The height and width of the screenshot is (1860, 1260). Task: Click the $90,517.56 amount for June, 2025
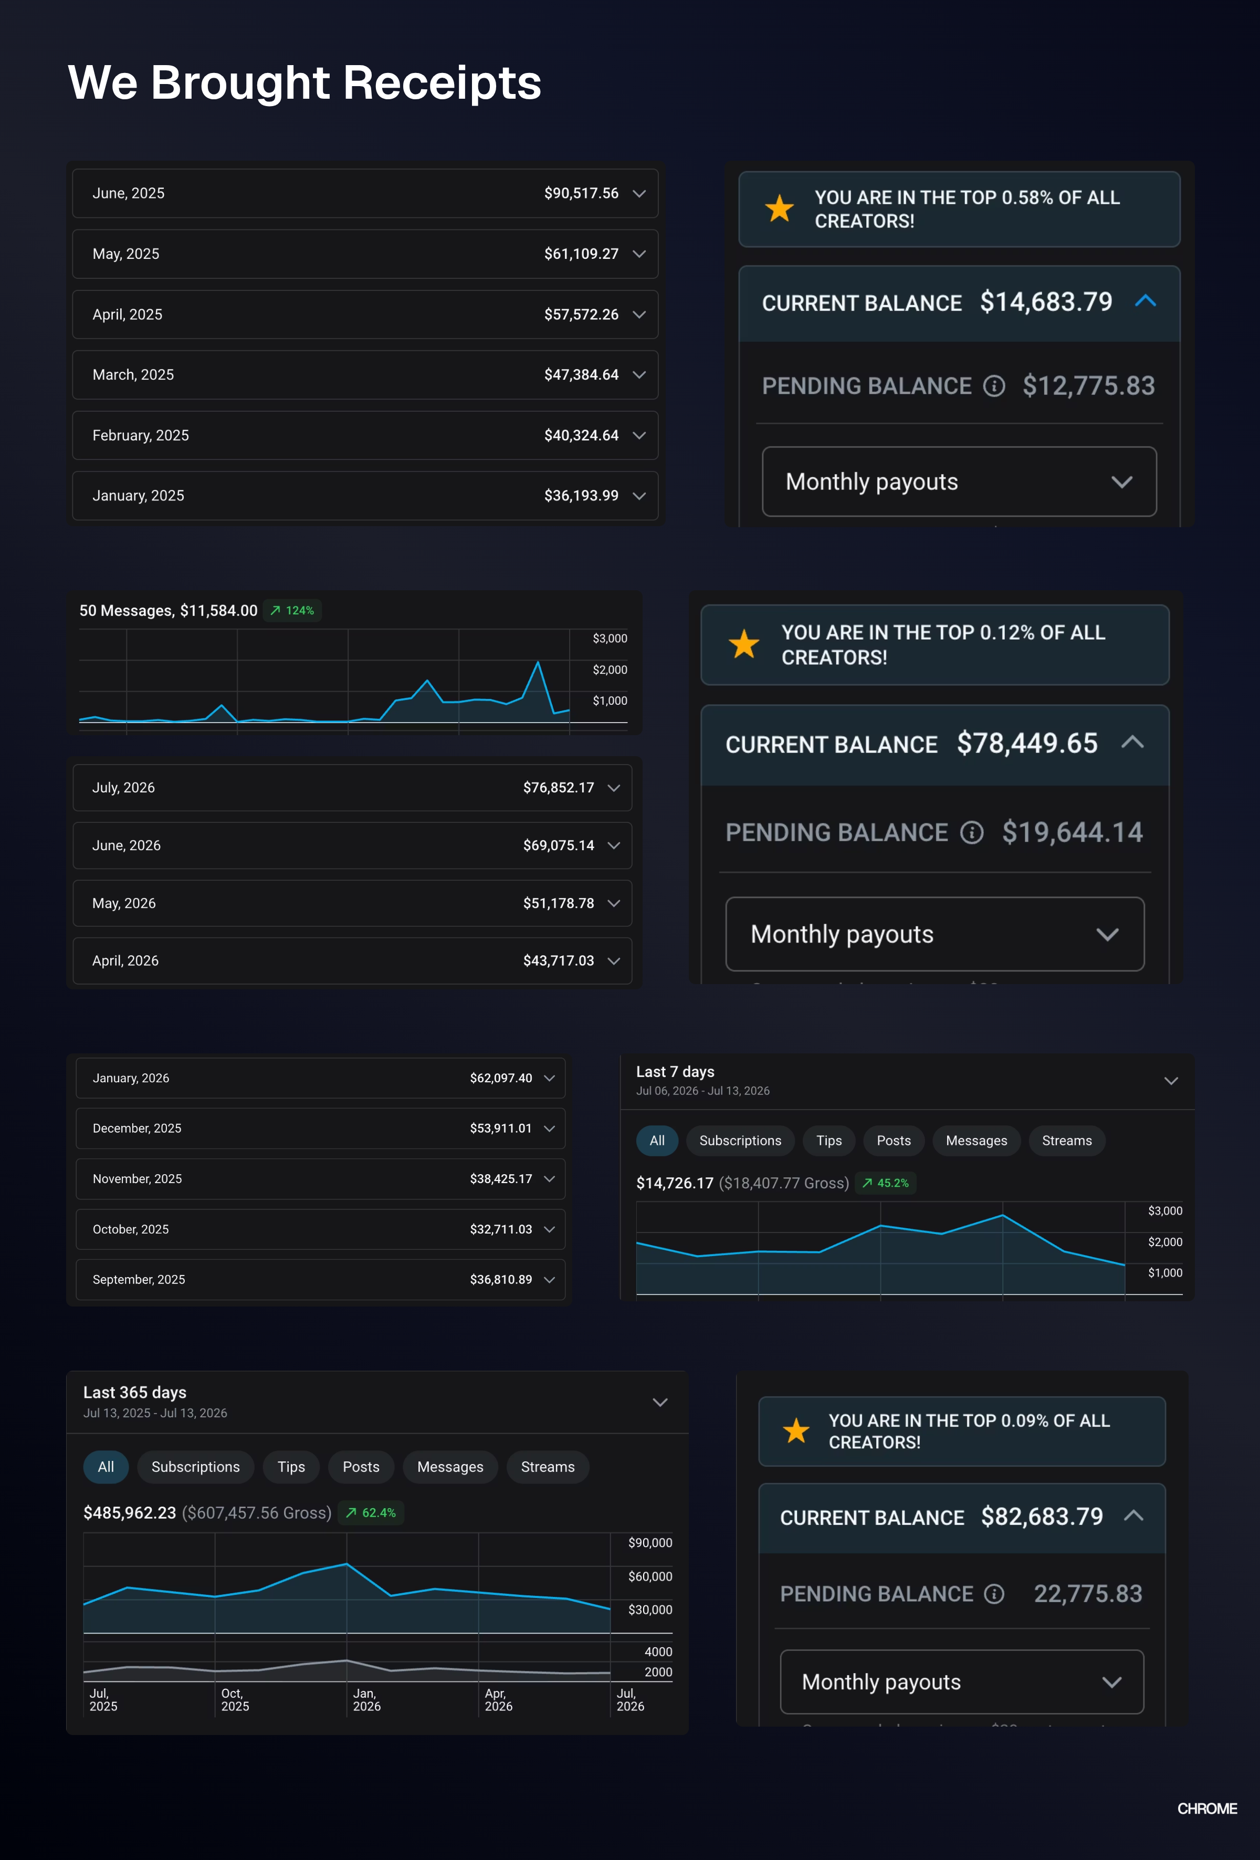[581, 194]
